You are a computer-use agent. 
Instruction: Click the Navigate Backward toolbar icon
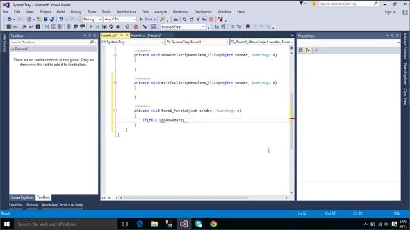pos(9,19)
